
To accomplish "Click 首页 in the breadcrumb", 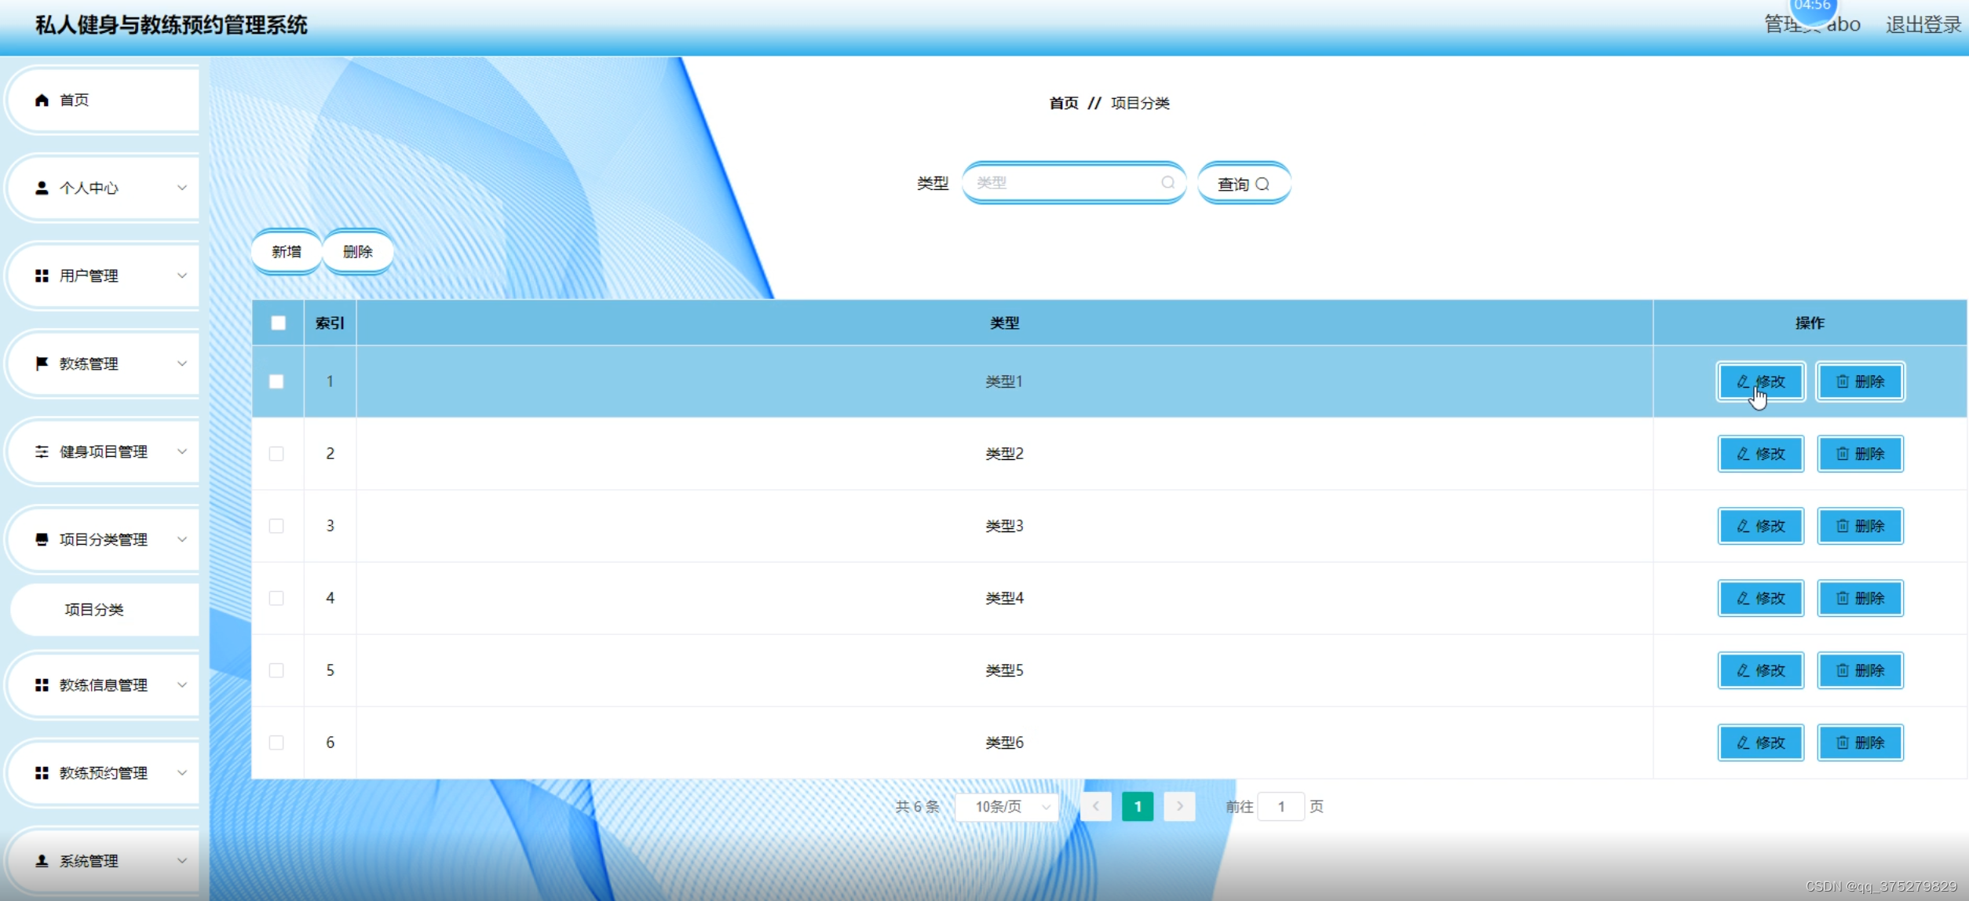I will [1063, 103].
